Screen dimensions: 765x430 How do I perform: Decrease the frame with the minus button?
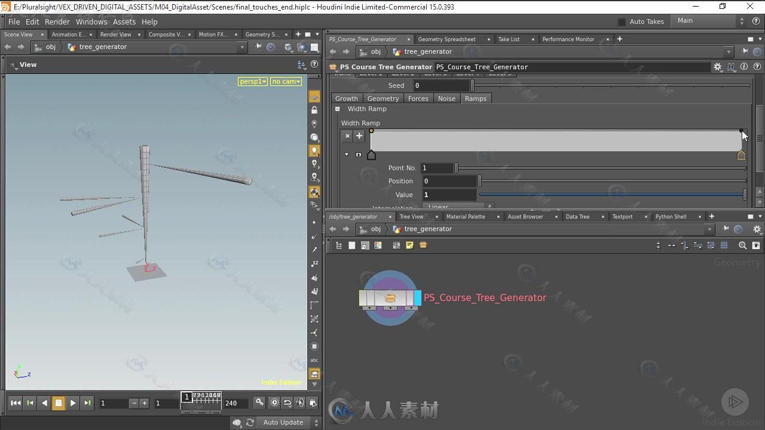134,403
